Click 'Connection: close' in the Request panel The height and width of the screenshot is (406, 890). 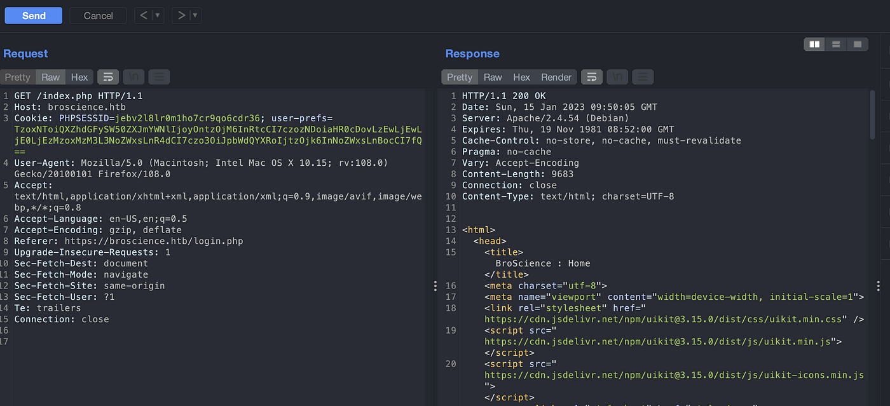[x=62, y=319]
